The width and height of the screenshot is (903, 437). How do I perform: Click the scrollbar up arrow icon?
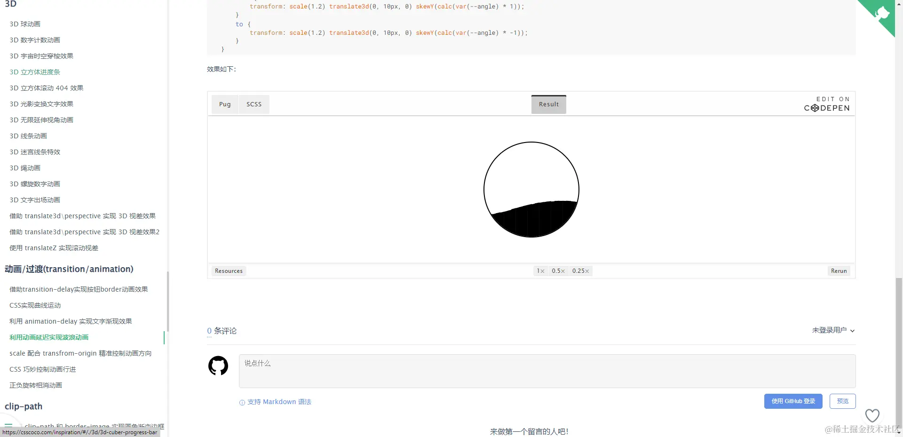pyautogui.click(x=898, y=4)
